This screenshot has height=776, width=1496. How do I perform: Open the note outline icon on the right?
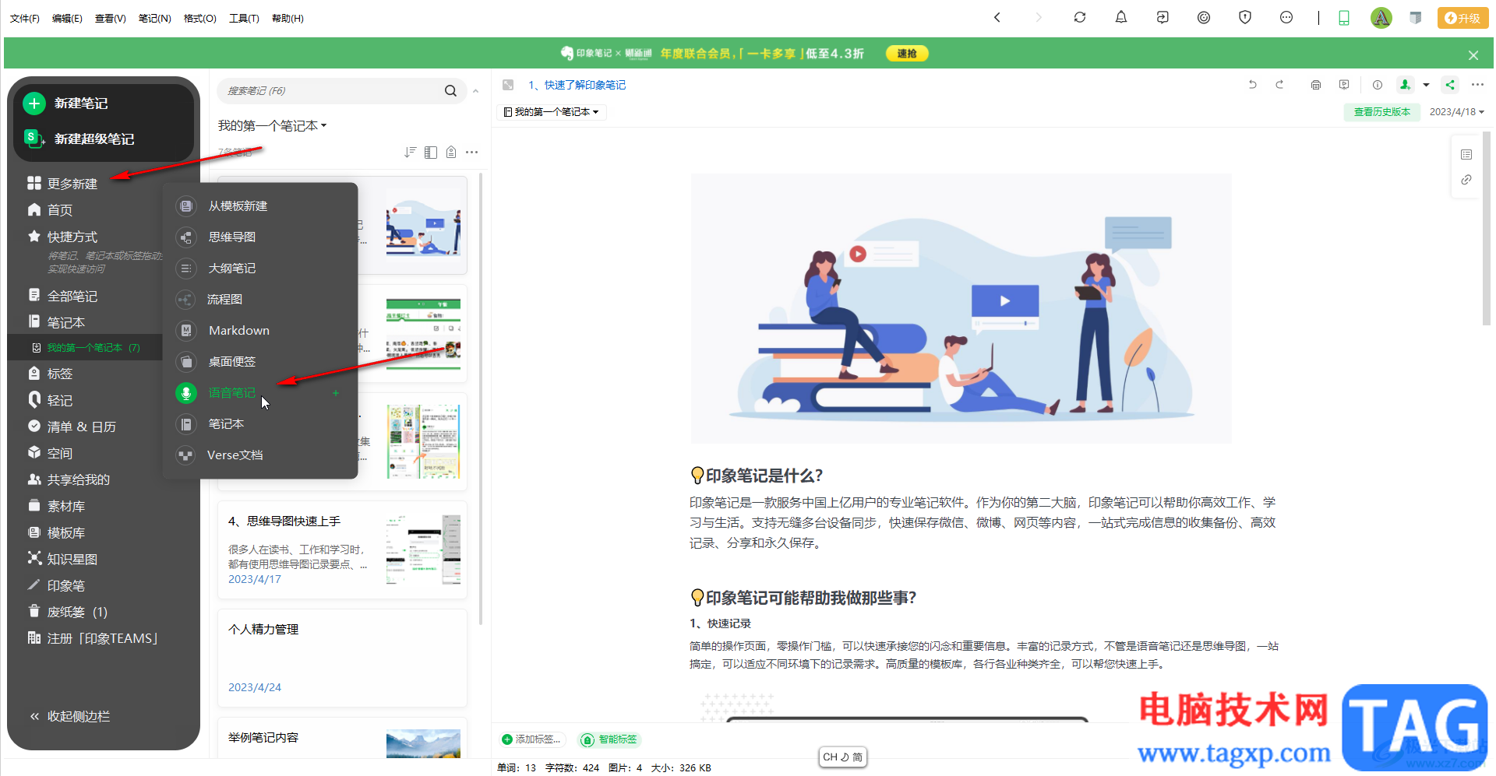pyautogui.click(x=1466, y=154)
